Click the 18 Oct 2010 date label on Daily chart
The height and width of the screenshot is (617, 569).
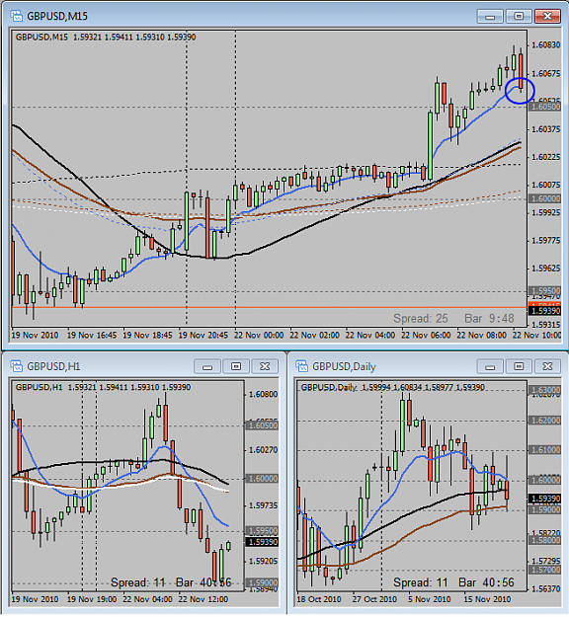tap(319, 599)
